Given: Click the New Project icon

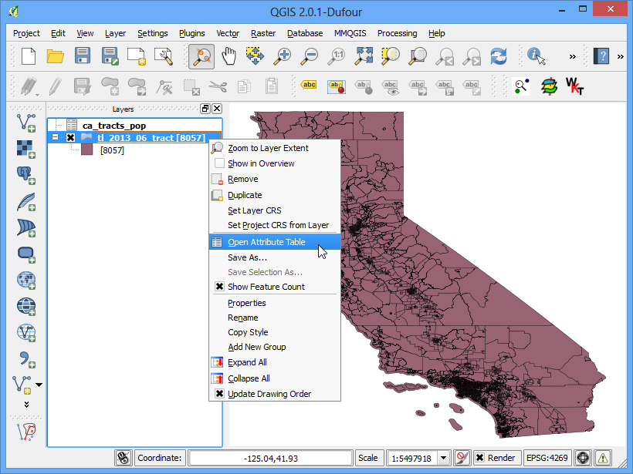Looking at the screenshot, I should click(x=29, y=56).
